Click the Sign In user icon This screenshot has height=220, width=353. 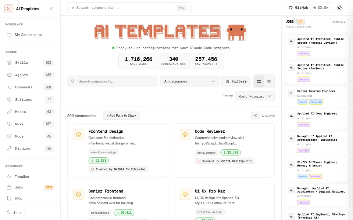pyautogui.click(x=8, y=212)
